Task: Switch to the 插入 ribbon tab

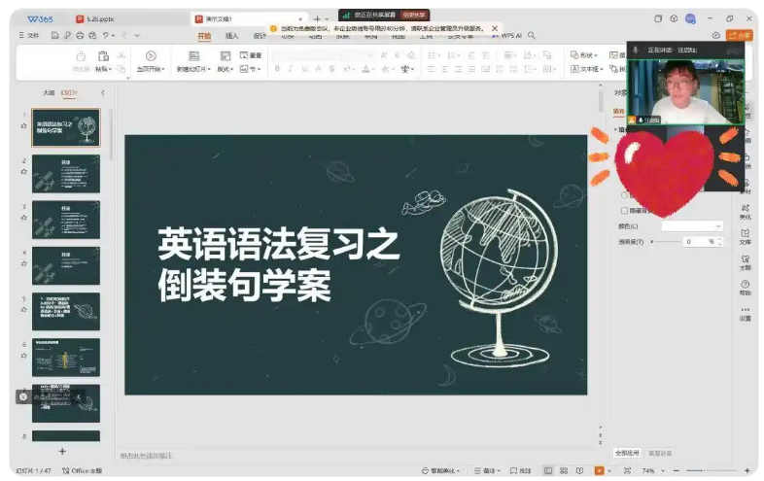Action: (x=231, y=36)
